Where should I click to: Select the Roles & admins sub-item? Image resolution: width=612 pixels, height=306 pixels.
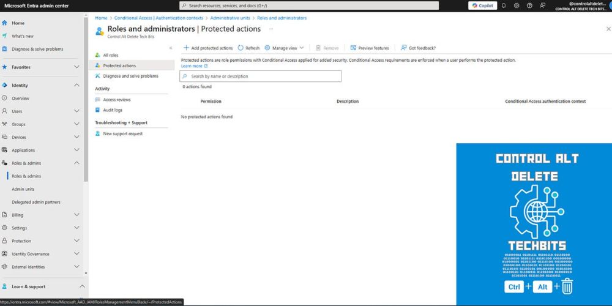[26, 176]
